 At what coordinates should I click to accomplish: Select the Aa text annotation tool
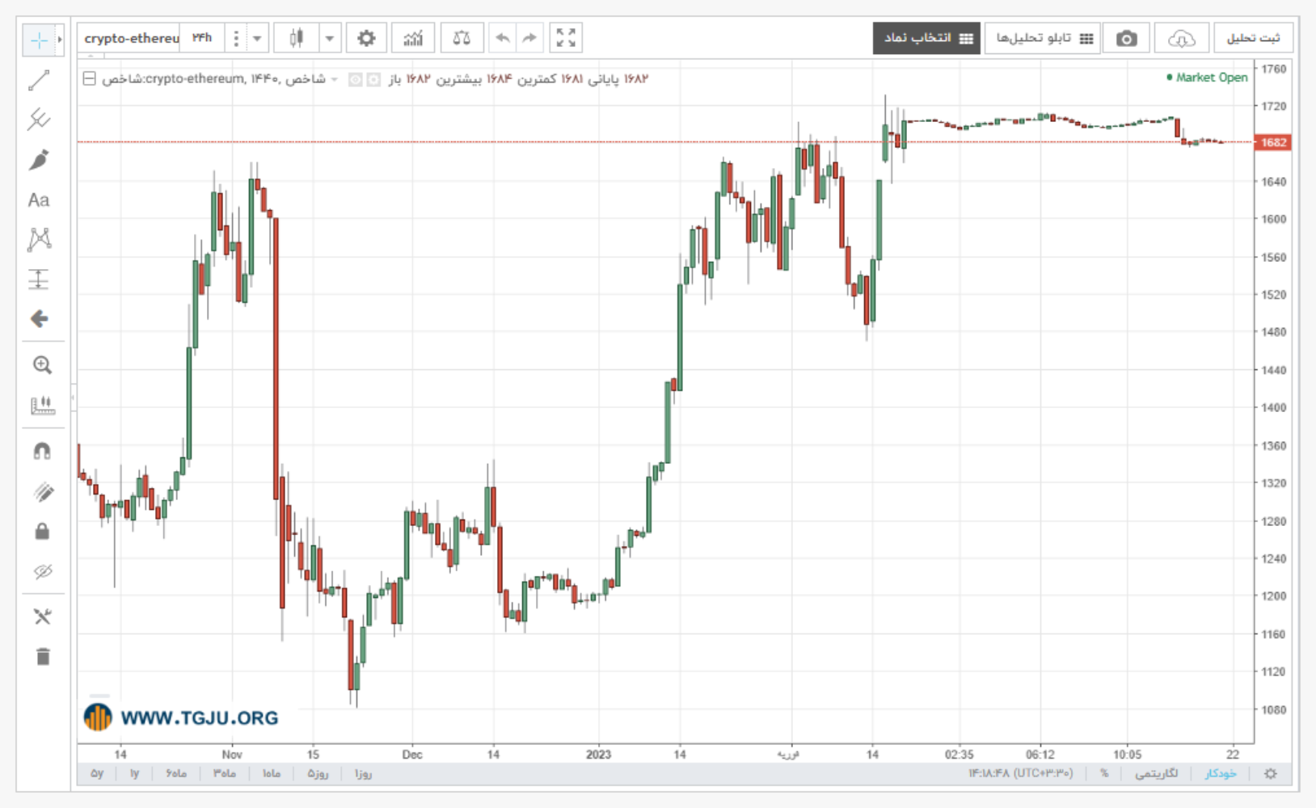click(x=39, y=200)
